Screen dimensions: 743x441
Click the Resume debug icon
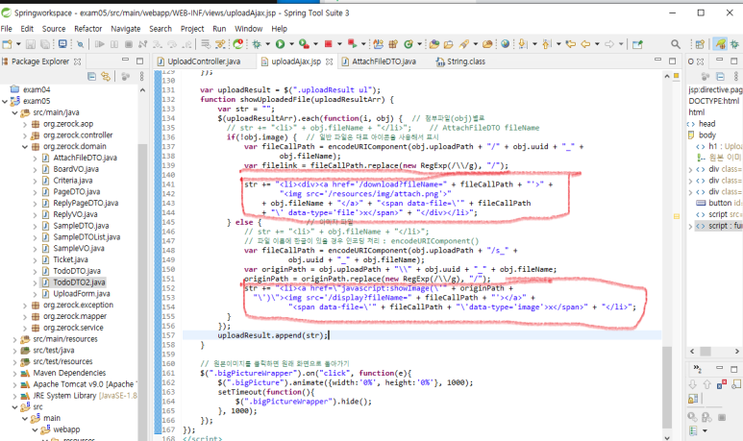pyautogui.click(x=100, y=44)
